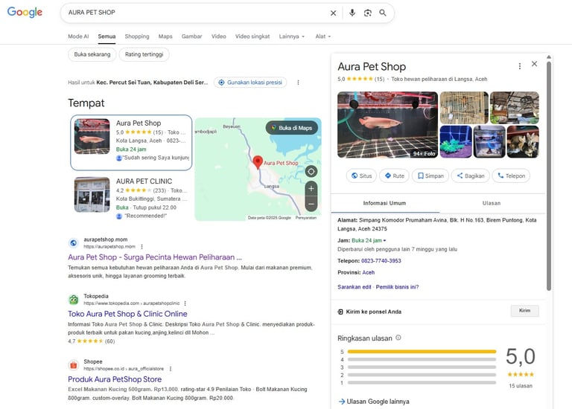Recenter map with location target icon
This screenshot has width=572, height=409.
[x=311, y=171]
